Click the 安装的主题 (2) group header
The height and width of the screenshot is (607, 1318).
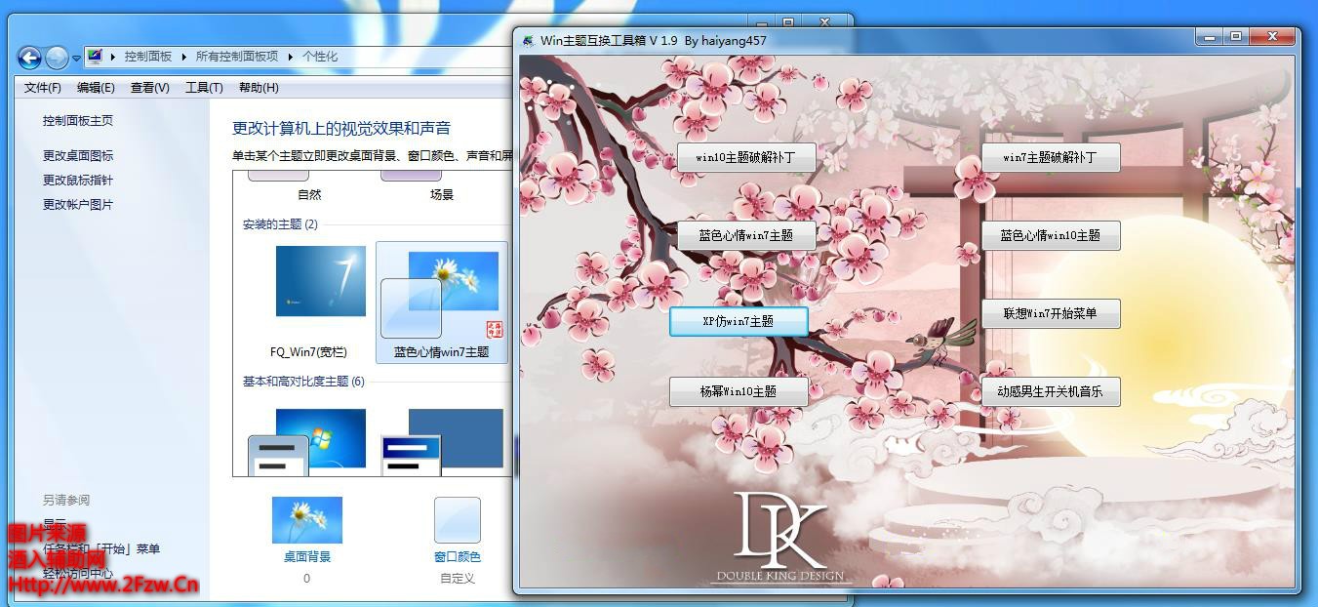[280, 224]
